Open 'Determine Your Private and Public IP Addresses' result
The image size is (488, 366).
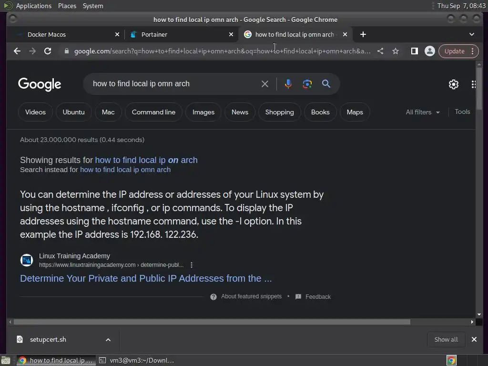[146, 278]
